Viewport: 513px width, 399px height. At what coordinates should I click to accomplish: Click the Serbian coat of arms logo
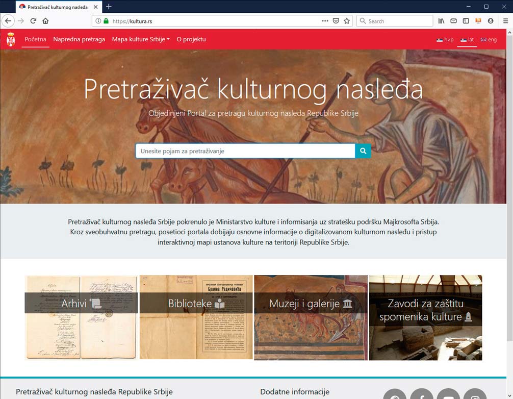pyautogui.click(x=11, y=39)
